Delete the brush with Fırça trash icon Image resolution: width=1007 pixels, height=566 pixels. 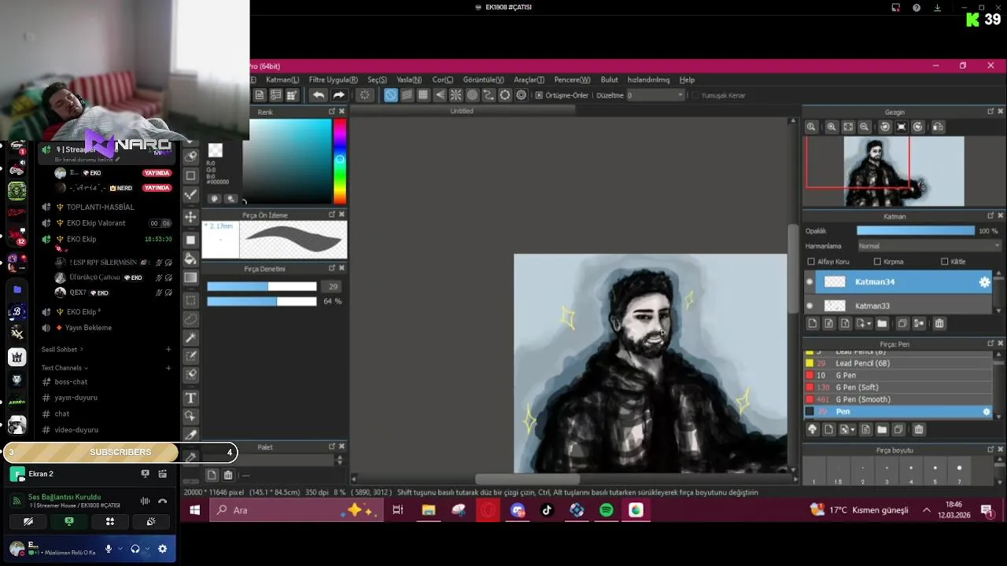918,429
